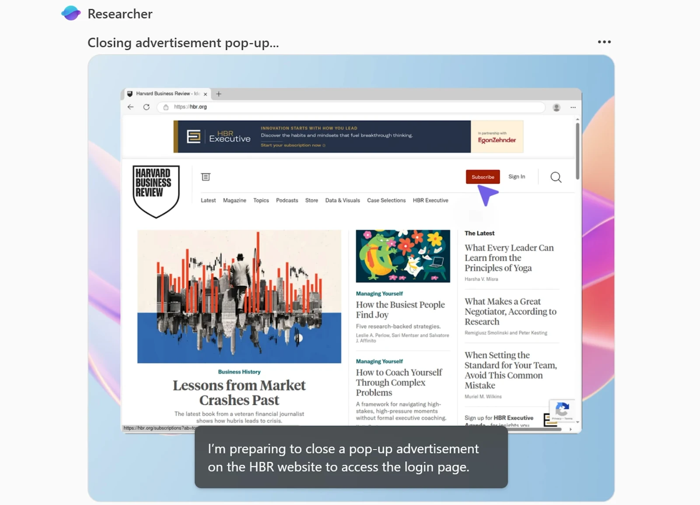The image size is (700, 505).
Task: Select Magazine in the navigation bar
Action: tap(234, 200)
